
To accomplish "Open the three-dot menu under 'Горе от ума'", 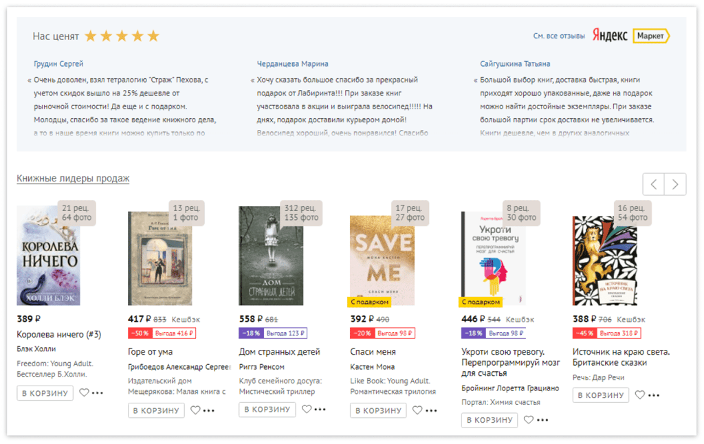I will click(x=209, y=410).
